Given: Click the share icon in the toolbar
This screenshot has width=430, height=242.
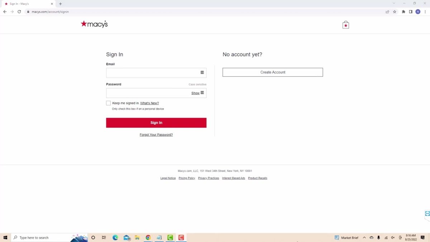Looking at the screenshot, I should point(387,11).
